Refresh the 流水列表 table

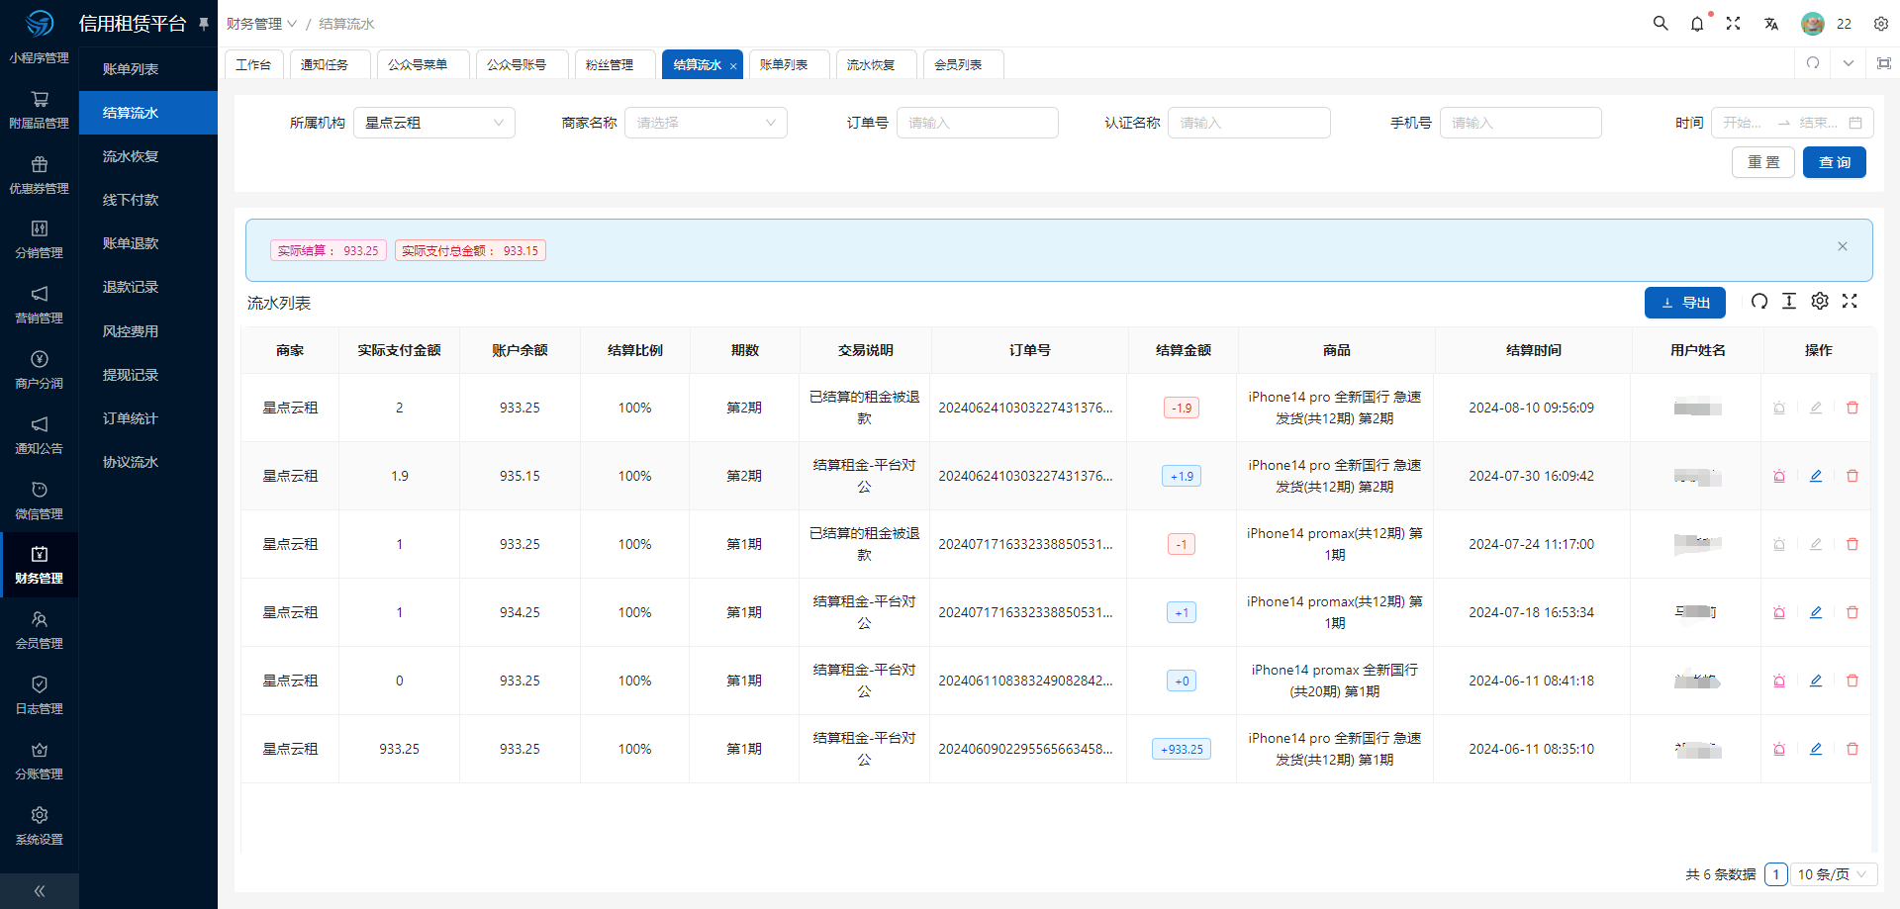[x=1759, y=302]
